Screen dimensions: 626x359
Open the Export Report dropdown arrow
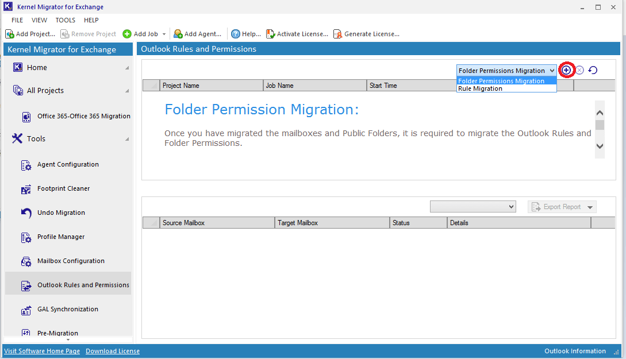[590, 207]
